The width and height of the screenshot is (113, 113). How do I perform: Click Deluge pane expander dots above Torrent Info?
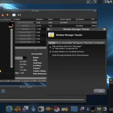click(35, 49)
